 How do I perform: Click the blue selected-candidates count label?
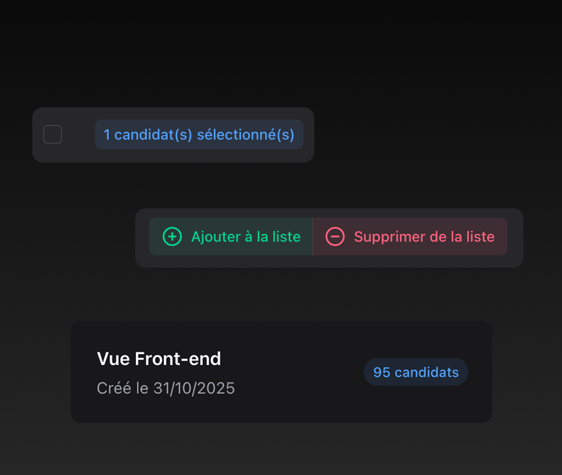[x=199, y=135]
